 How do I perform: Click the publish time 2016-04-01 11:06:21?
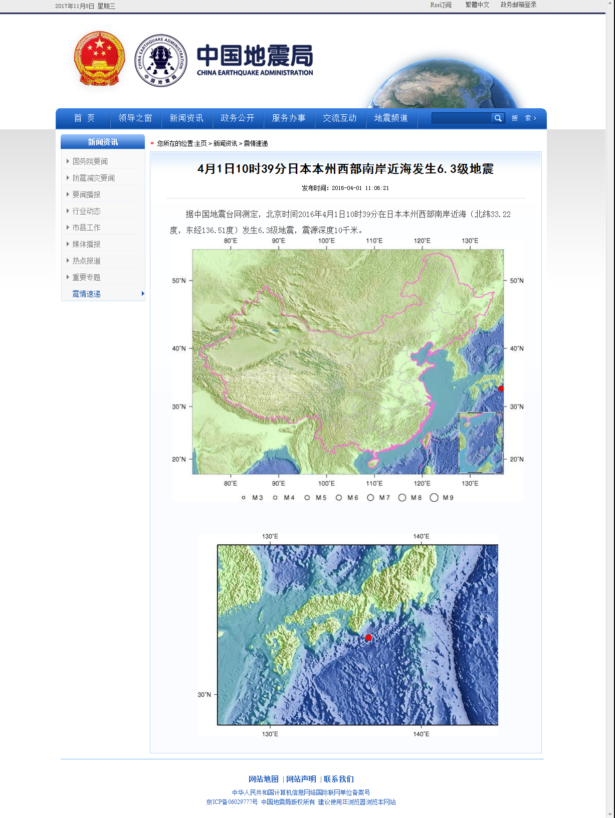pyautogui.click(x=360, y=188)
